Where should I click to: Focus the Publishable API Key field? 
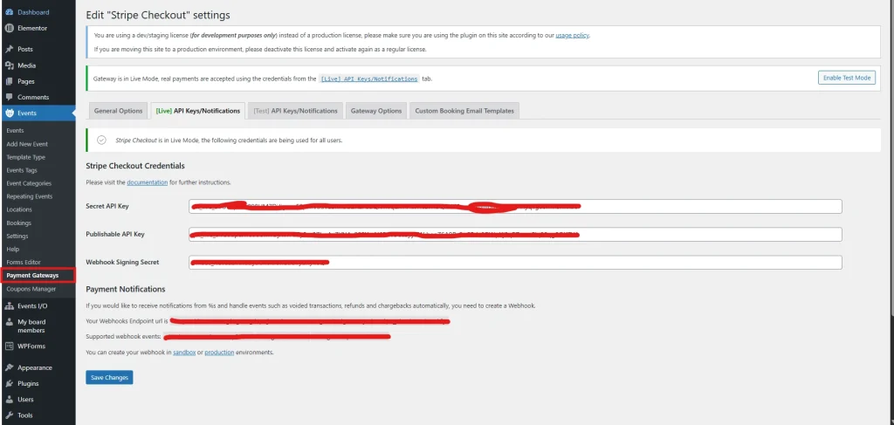515,234
